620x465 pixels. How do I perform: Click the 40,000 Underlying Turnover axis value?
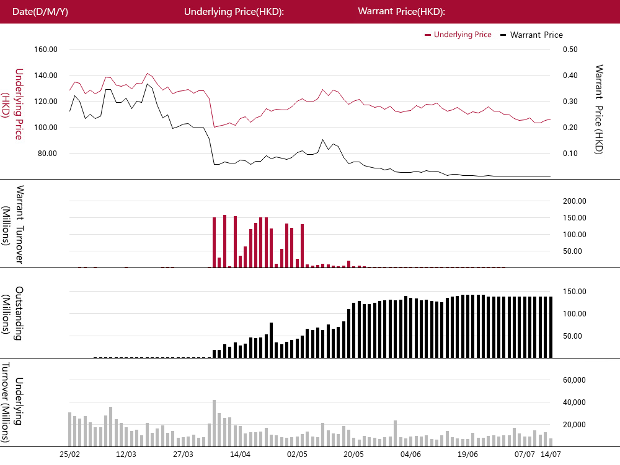click(x=575, y=402)
